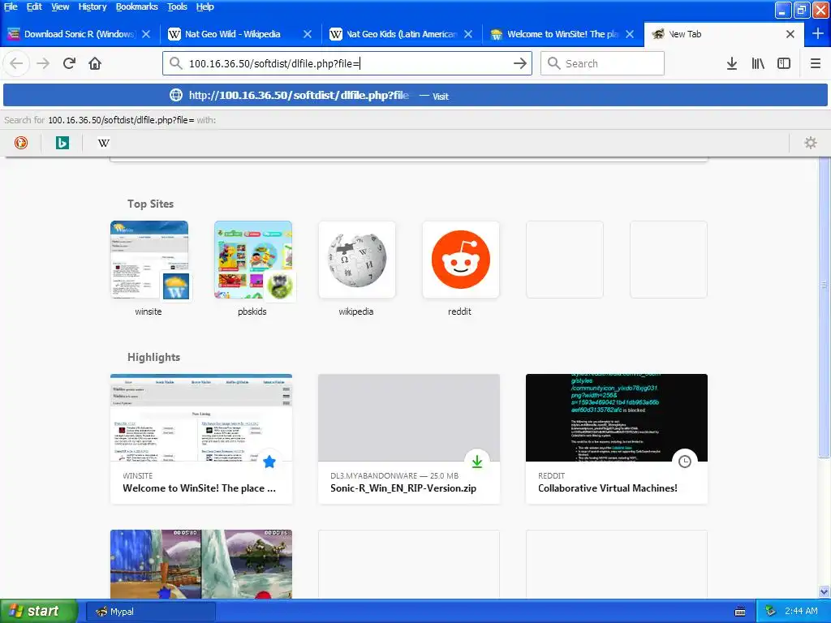Image resolution: width=831 pixels, height=623 pixels.
Task: Click the 2:44 AM taskbar clock
Action: coord(801,612)
